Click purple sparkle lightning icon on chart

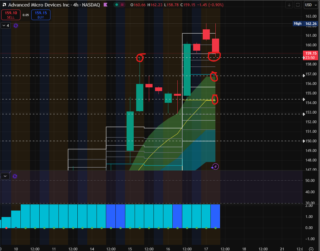click(215, 167)
